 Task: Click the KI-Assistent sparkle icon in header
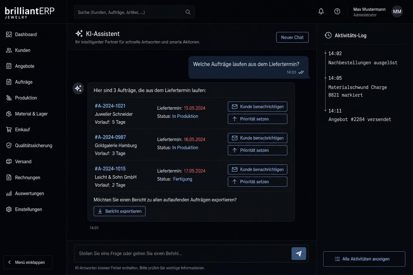click(x=79, y=34)
